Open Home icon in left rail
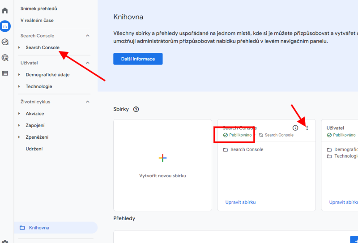 point(5,10)
